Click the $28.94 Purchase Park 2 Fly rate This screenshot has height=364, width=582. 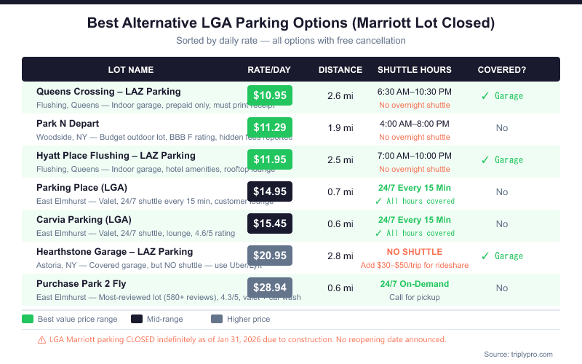click(269, 288)
